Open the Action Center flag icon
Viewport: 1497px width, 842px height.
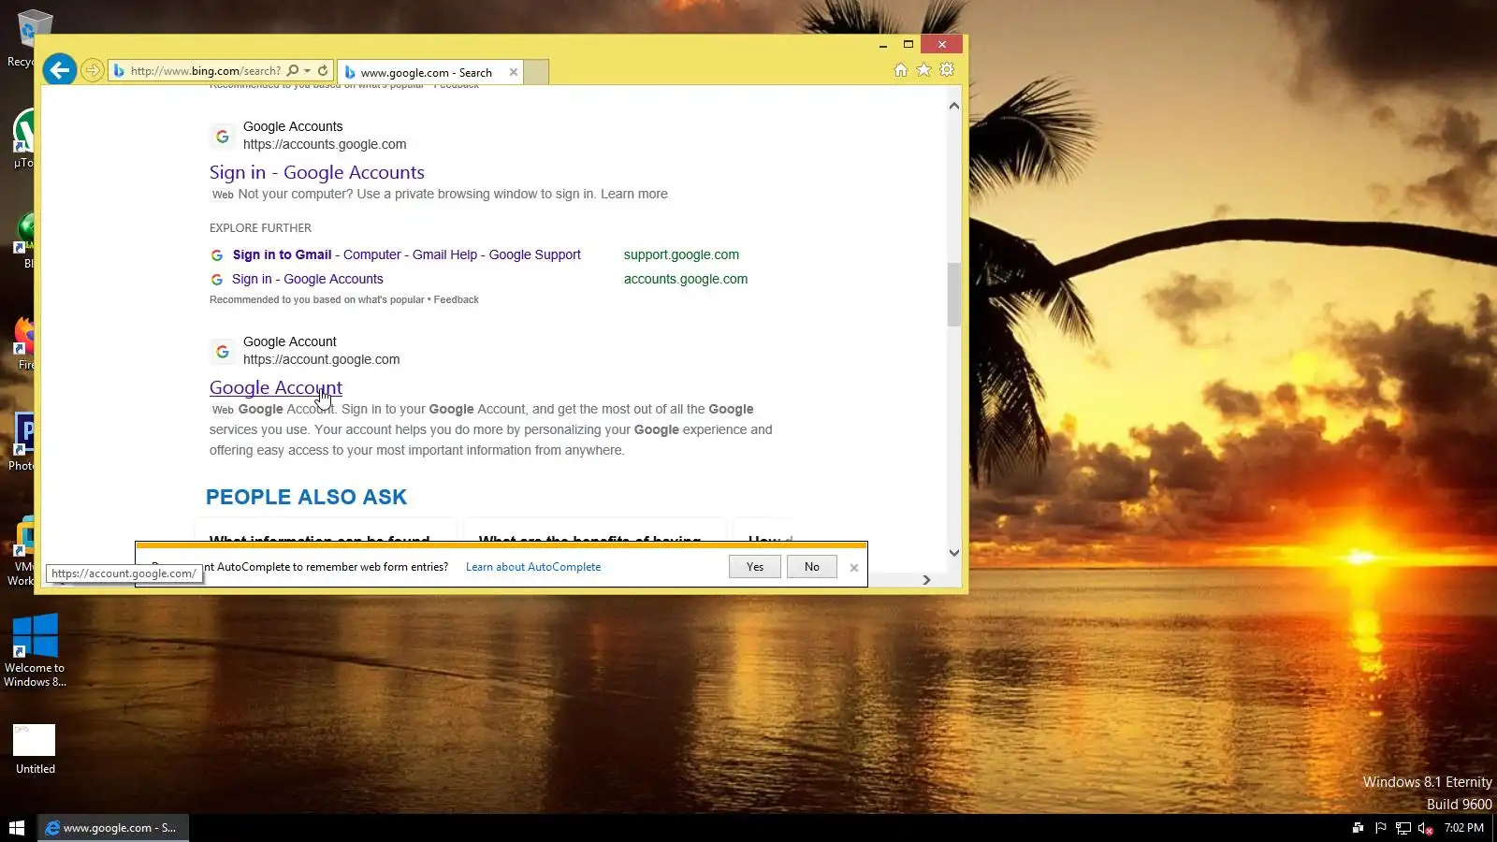[1381, 828]
